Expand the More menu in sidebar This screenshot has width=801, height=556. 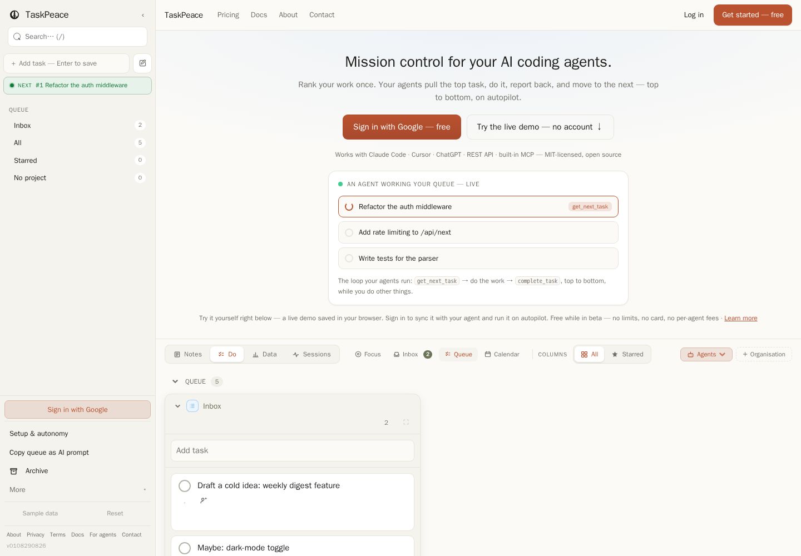click(77, 490)
